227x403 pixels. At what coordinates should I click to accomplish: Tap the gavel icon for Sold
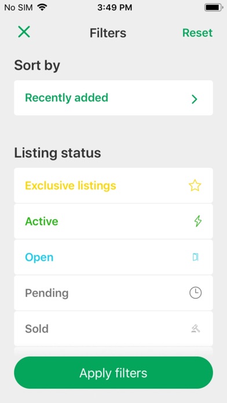[196, 328]
